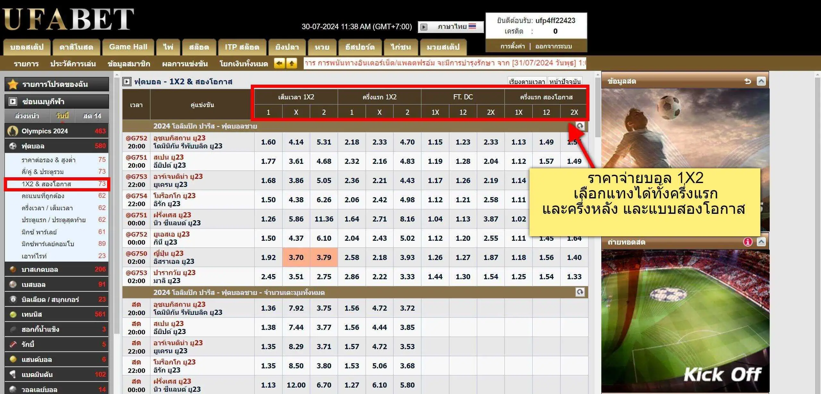The height and width of the screenshot is (394, 821).
Task: Open the Game Hall tab
Action: [128, 47]
